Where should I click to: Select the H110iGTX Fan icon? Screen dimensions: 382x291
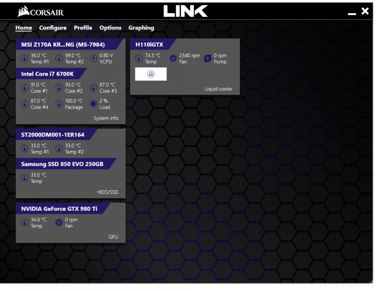173,59
